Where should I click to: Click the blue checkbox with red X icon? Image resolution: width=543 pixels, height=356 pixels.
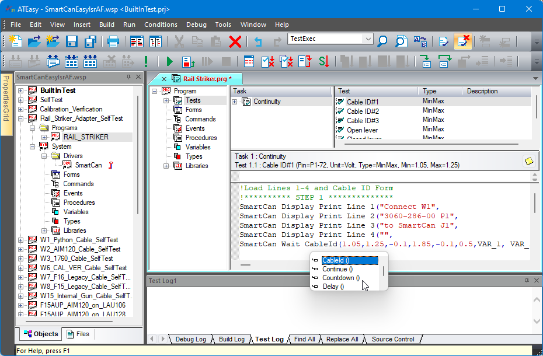(267, 62)
